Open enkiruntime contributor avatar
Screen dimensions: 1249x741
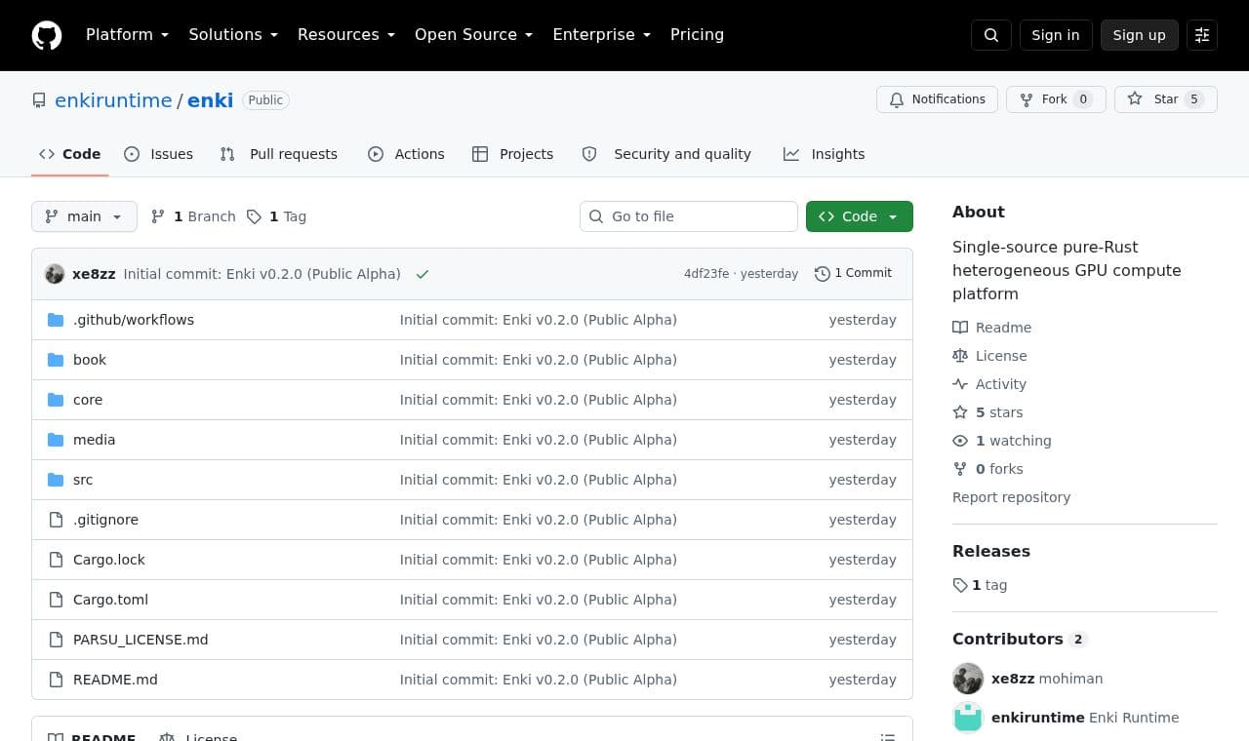[x=968, y=718]
